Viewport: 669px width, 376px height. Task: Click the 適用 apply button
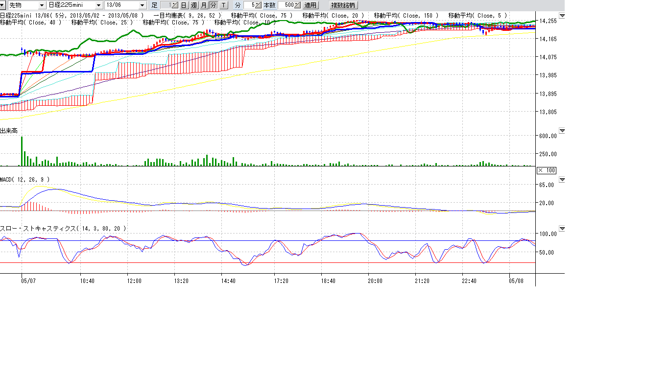311,5
